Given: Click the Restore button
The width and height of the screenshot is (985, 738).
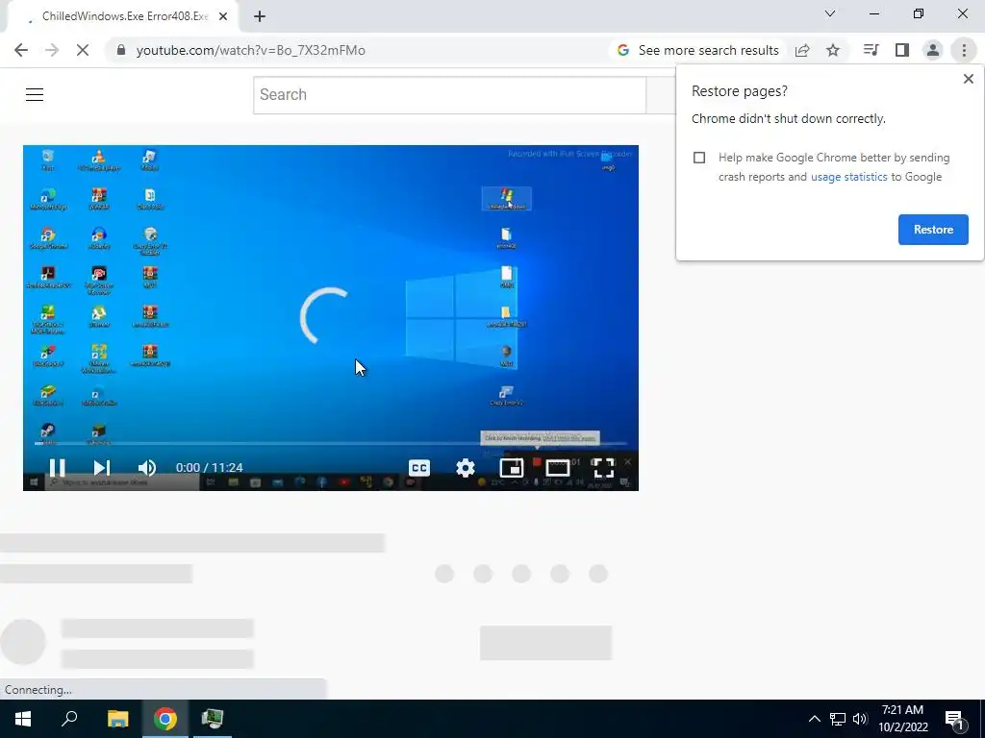Looking at the screenshot, I should (x=933, y=230).
